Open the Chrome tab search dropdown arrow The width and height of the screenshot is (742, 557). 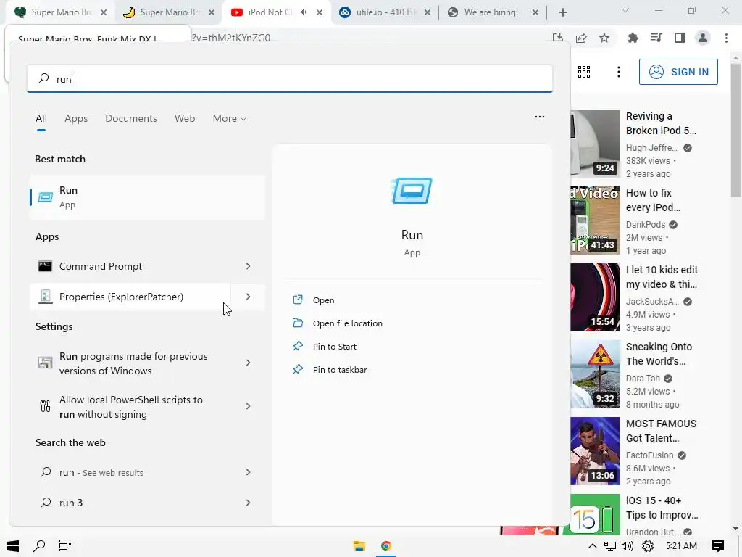tap(625, 10)
